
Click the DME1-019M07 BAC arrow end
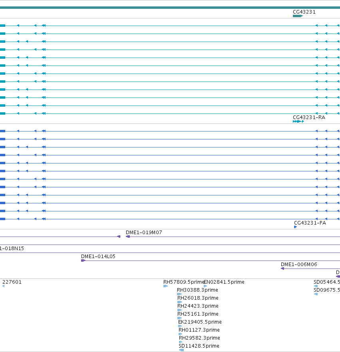128,237
